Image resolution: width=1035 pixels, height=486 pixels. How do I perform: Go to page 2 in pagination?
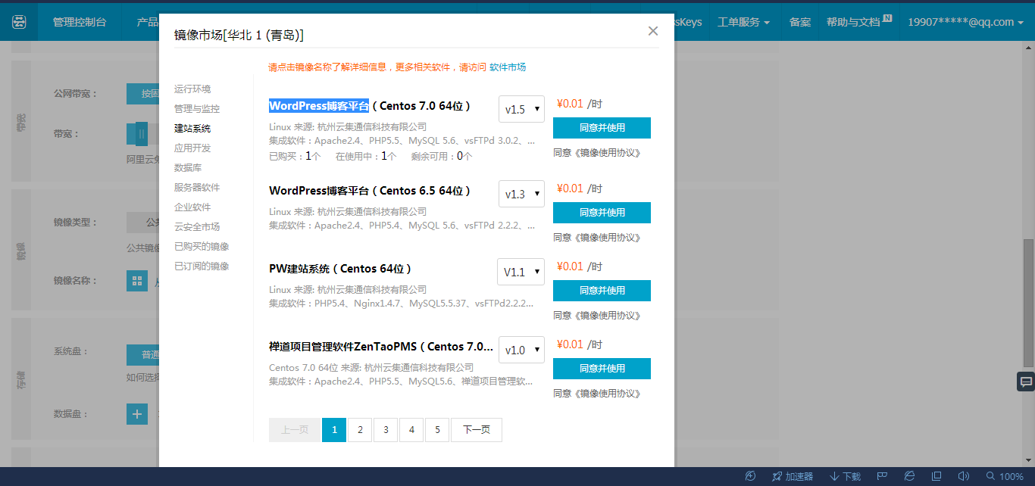360,430
